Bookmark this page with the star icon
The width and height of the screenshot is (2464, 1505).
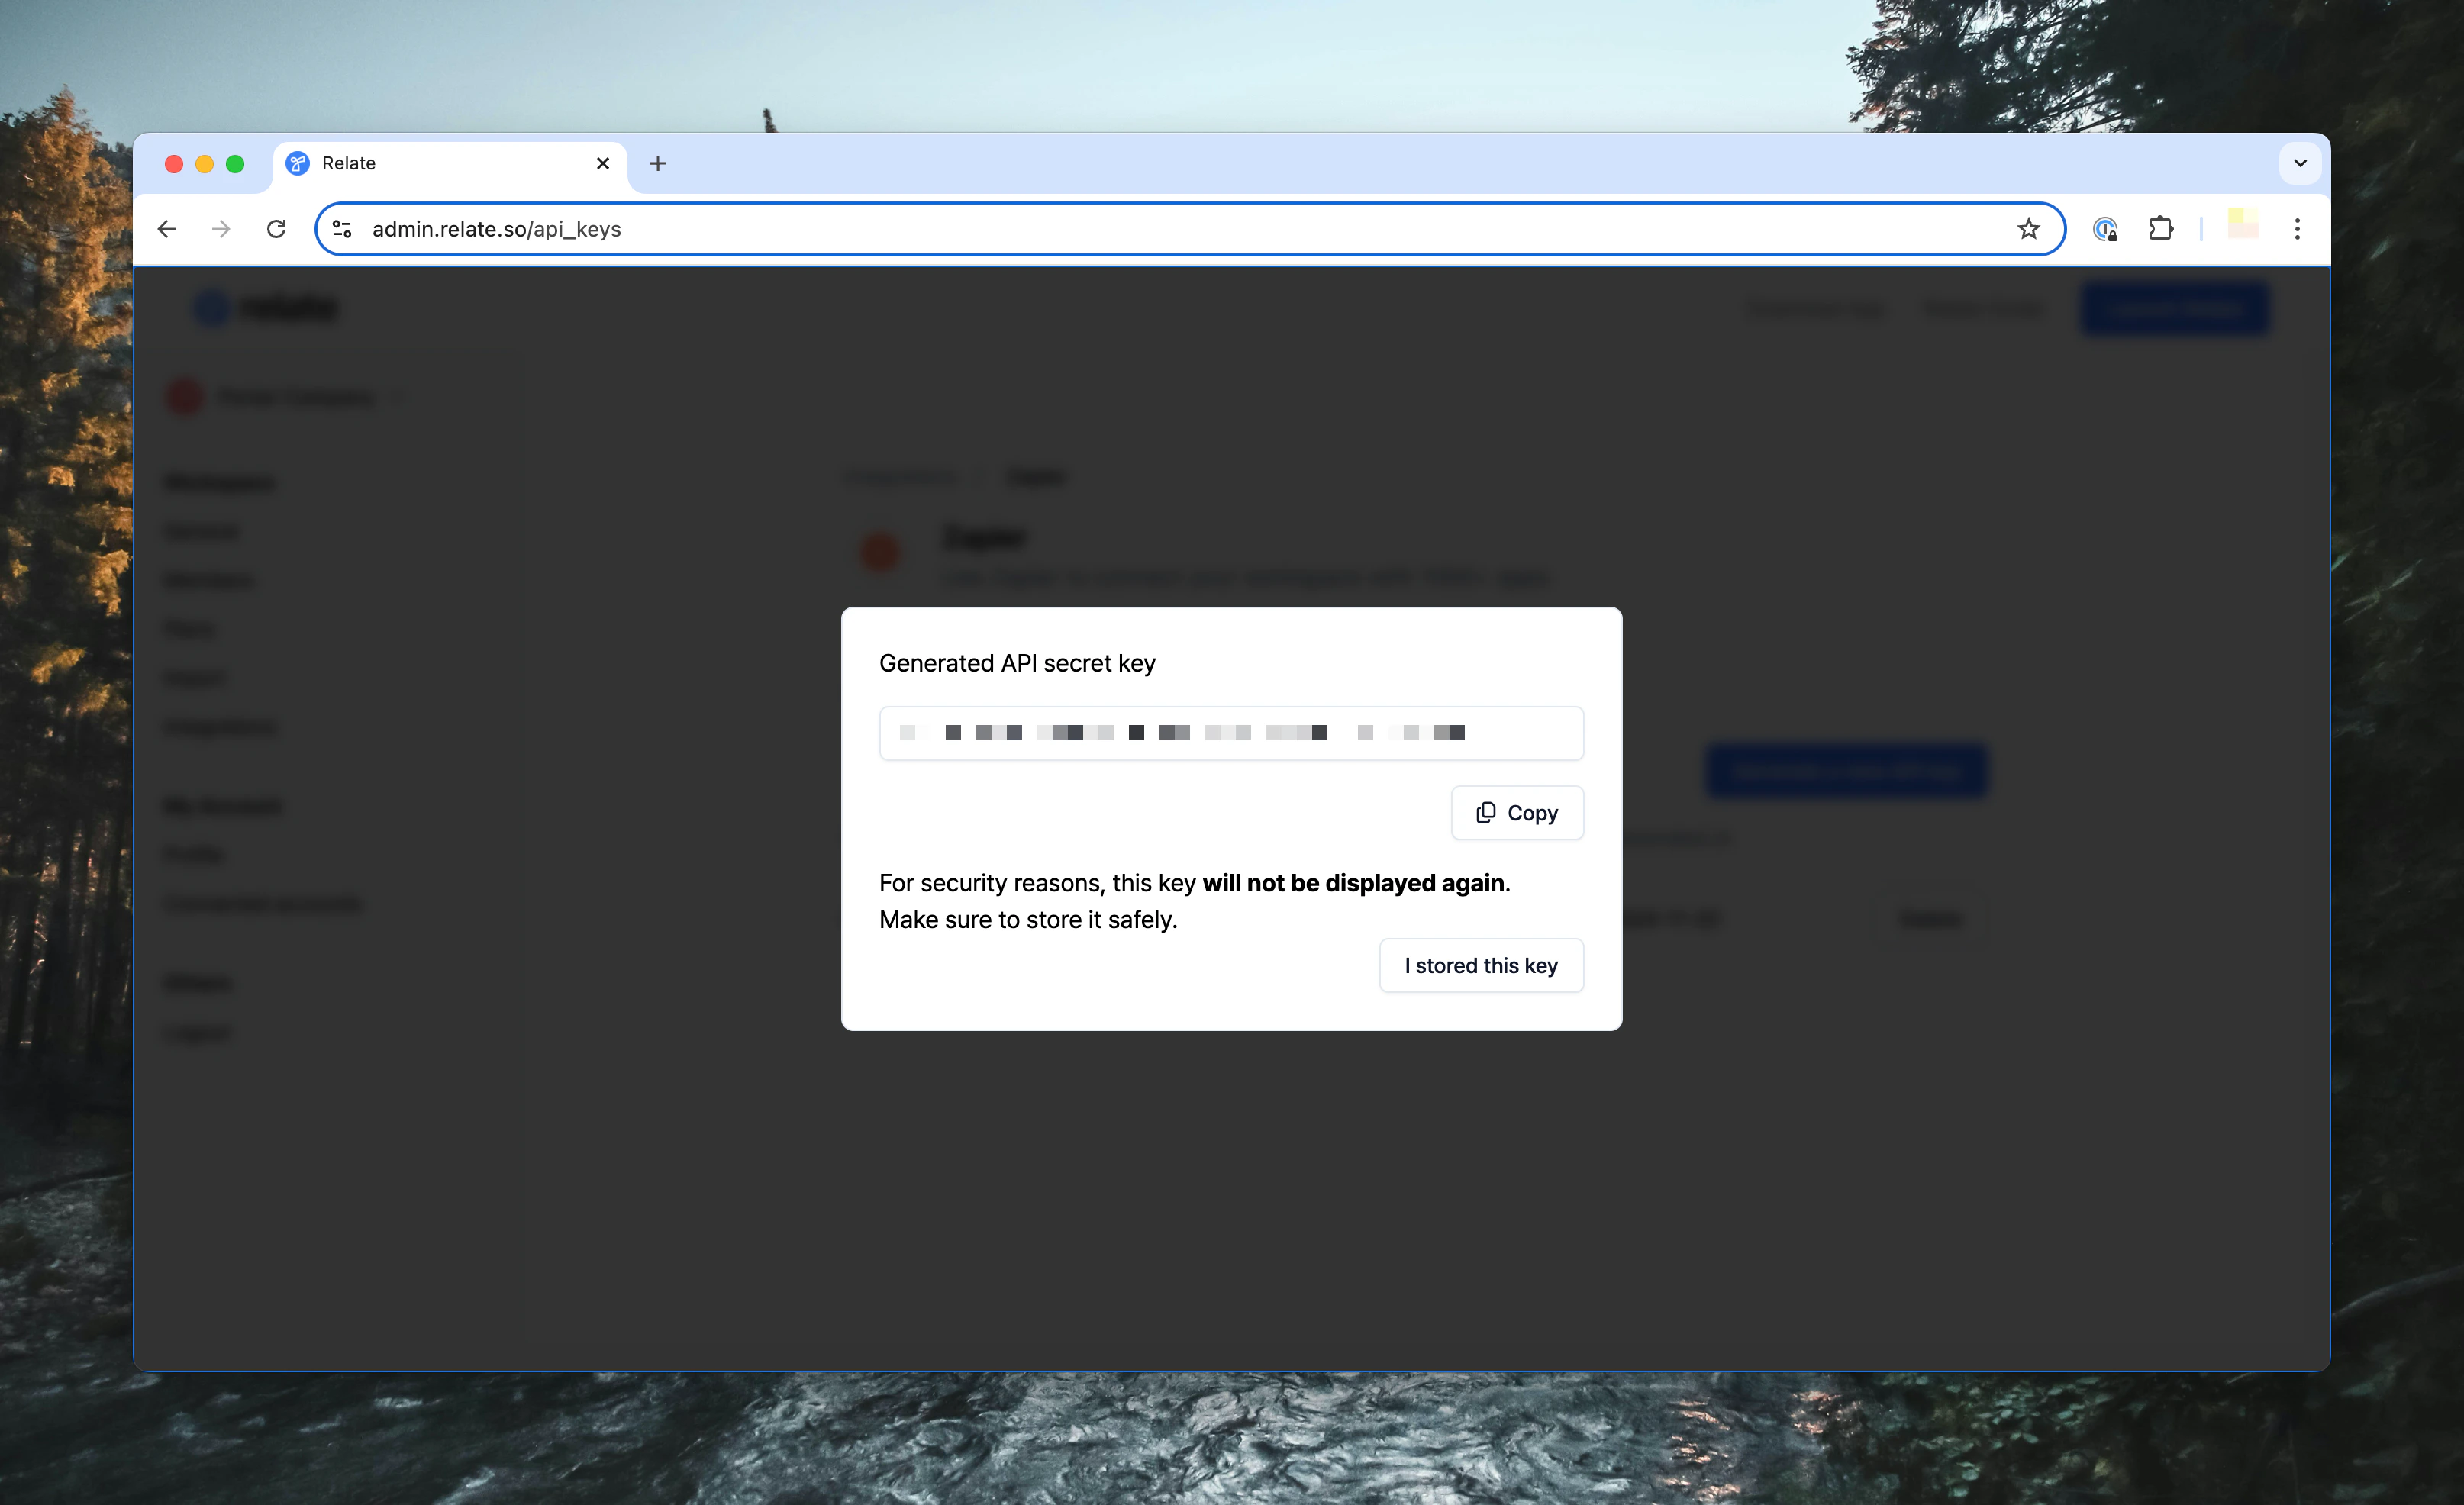click(2027, 229)
